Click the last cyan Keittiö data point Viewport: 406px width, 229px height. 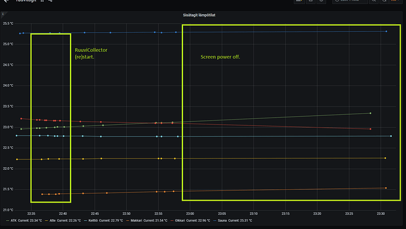pos(391,136)
